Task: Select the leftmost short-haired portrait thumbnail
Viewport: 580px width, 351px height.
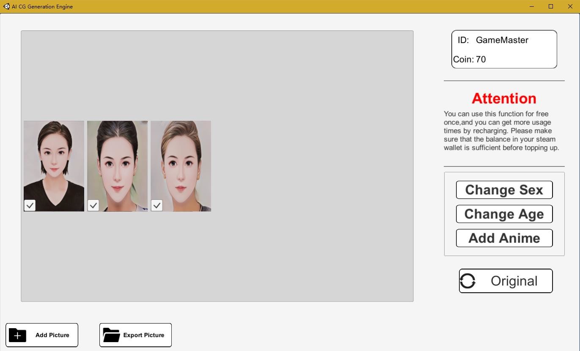Action: [54, 161]
